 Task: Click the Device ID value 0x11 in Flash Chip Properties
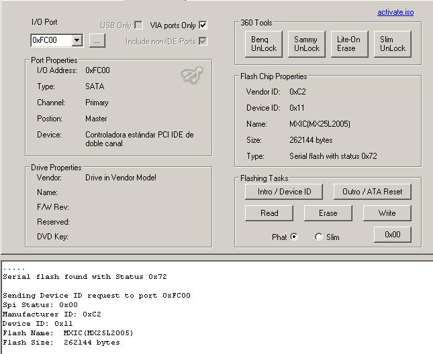(x=297, y=108)
